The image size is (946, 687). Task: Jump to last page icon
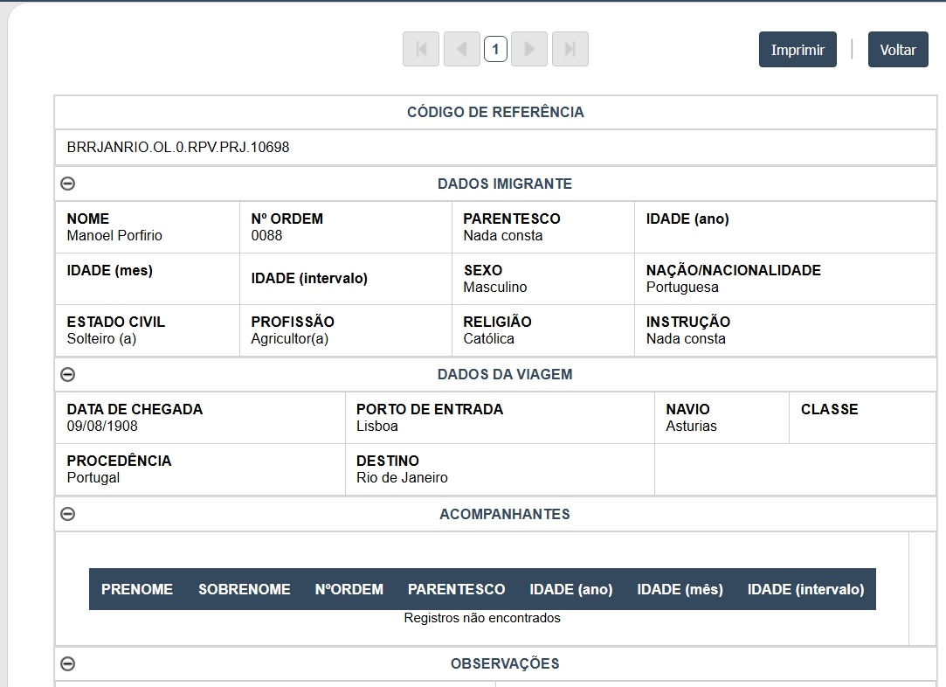click(570, 50)
